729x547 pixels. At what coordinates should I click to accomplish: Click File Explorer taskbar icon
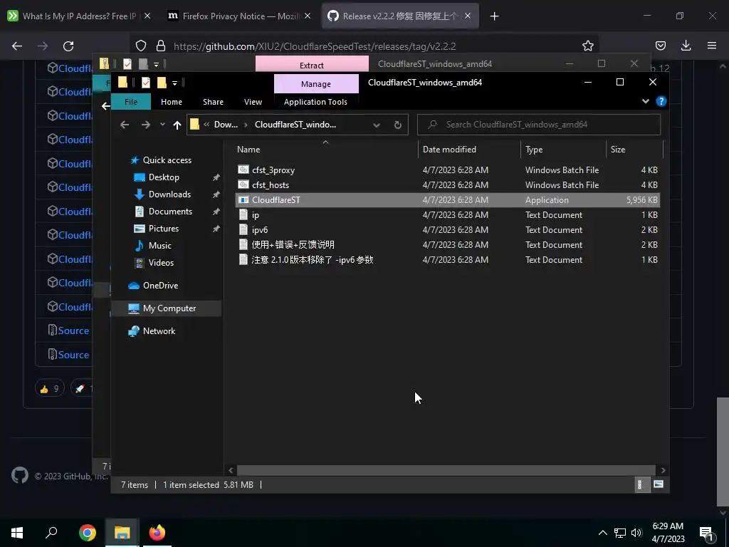pyautogui.click(x=122, y=533)
